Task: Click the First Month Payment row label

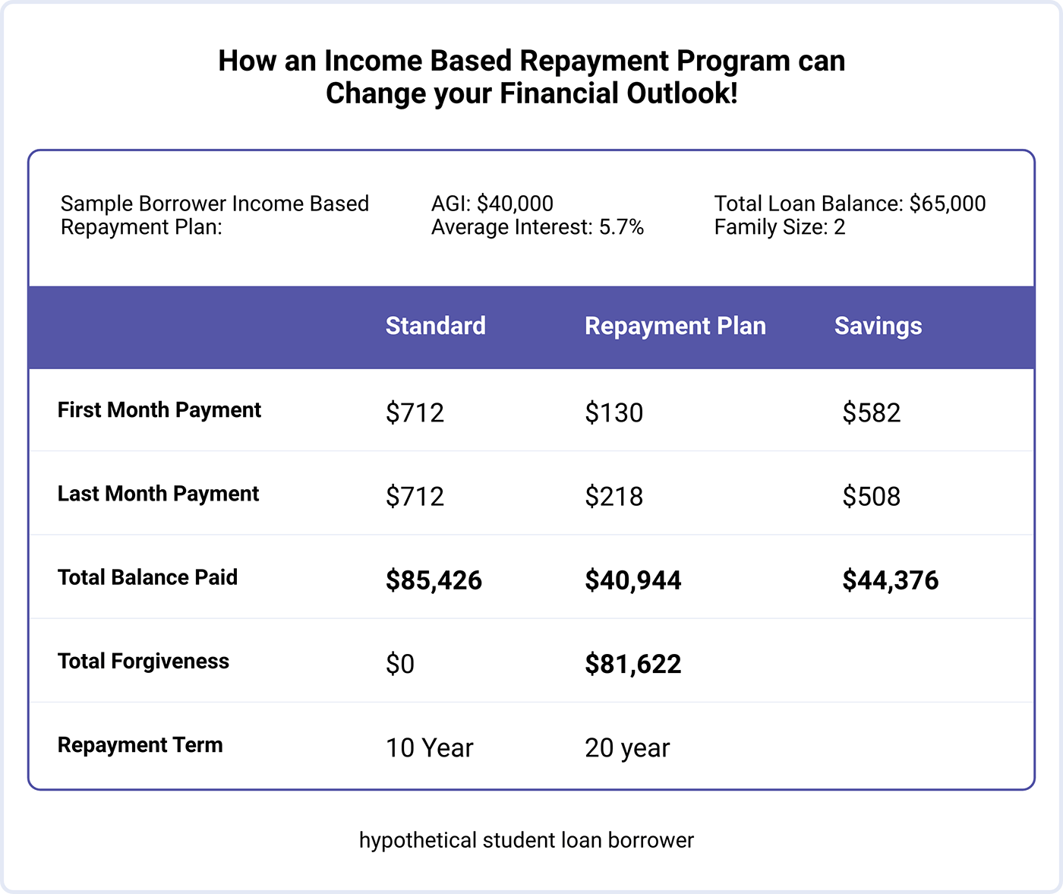Action: (x=159, y=410)
